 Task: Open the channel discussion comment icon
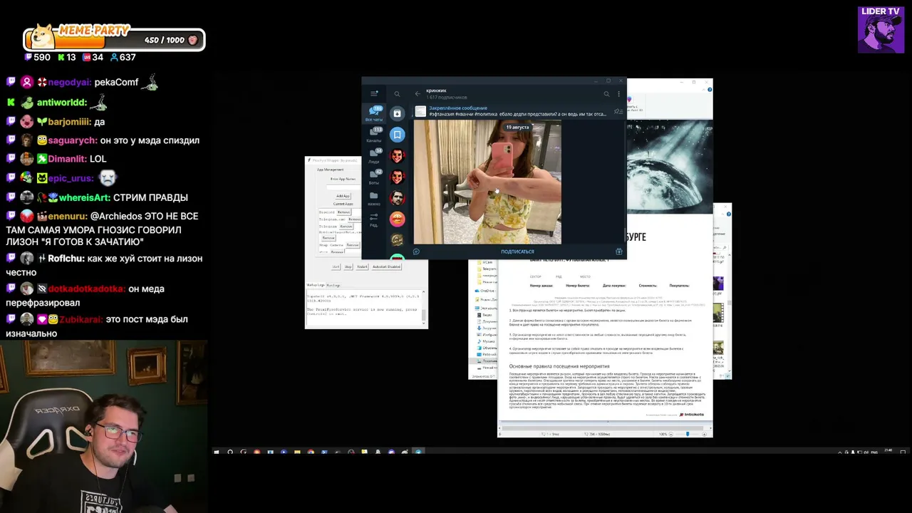click(416, 252)
